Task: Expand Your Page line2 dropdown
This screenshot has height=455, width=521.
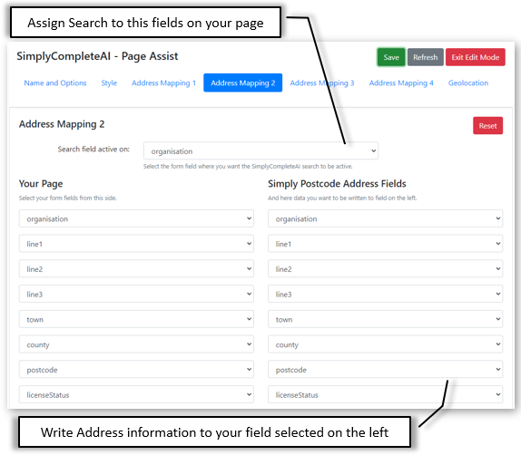Action: [x=136, y=269]
